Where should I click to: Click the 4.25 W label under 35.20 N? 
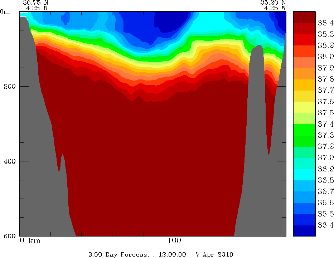(275, 8)
